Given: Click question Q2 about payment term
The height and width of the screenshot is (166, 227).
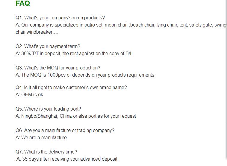Looking at the screenshot, I should [48, 46].
